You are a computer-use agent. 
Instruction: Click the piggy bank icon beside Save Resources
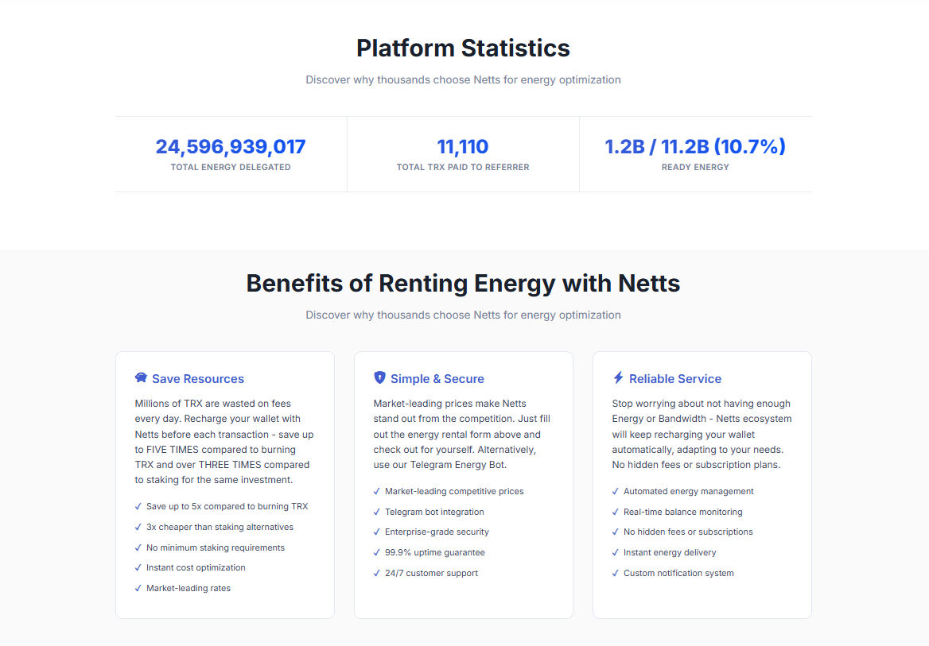click(142, 378)
